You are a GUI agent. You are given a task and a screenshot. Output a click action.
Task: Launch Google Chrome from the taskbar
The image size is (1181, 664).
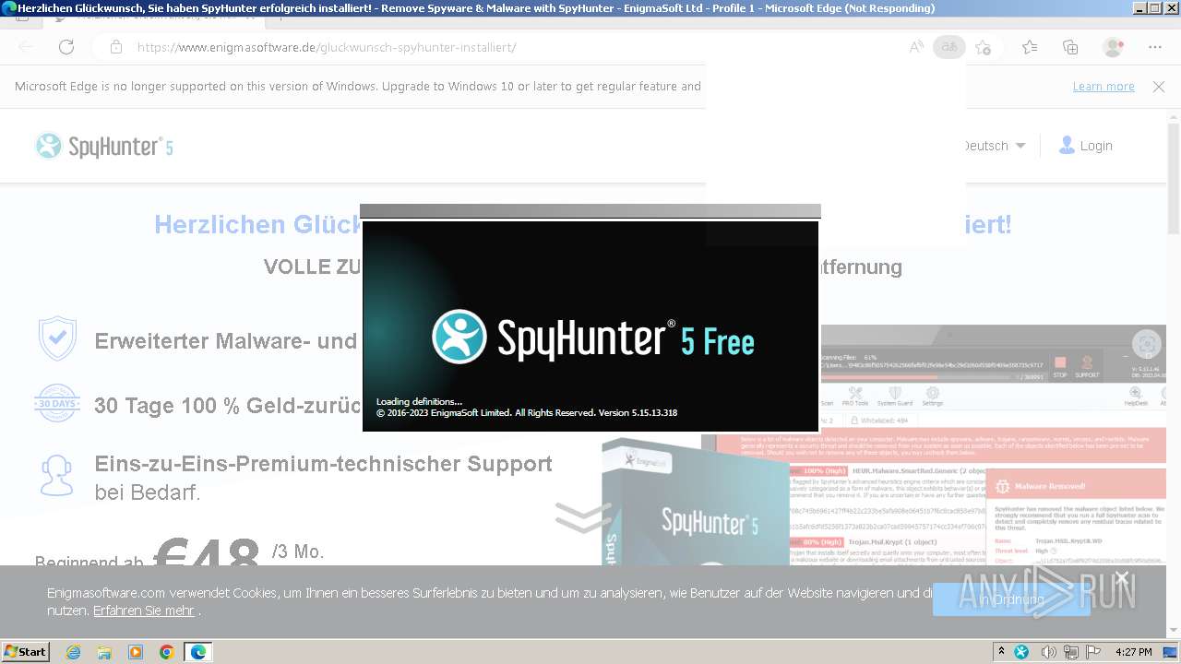(x=167, y=652)
